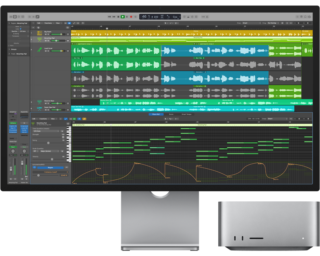Image resolution: width=320 pixels, height=256 pixels.
Task: Open the Alchemy: Cutoff parameter dropdown
Action: (x=50, y=172)
